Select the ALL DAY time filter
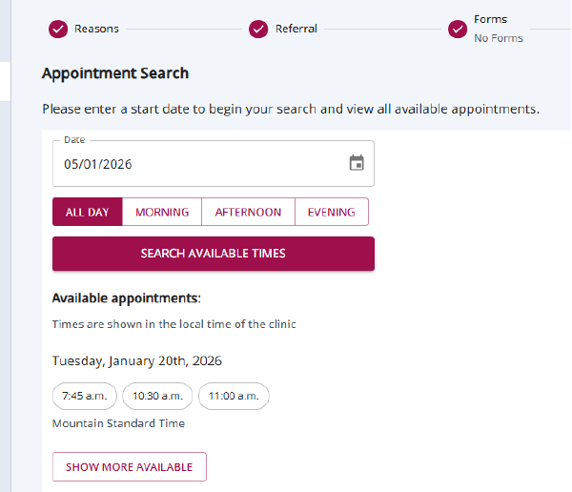 (88, 212)
